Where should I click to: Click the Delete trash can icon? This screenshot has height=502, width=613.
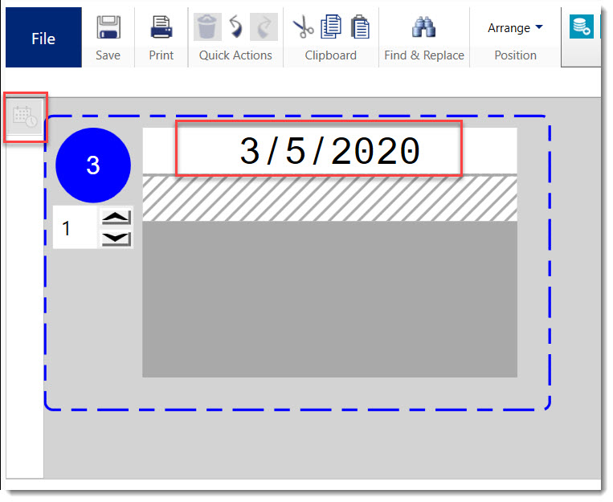[207, 27]
